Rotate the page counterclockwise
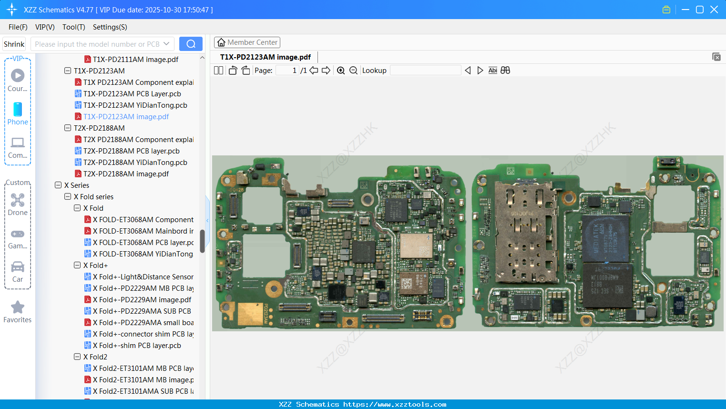This screenshot has height=409, width=726. pyautogui.click(x=233, y=71)
